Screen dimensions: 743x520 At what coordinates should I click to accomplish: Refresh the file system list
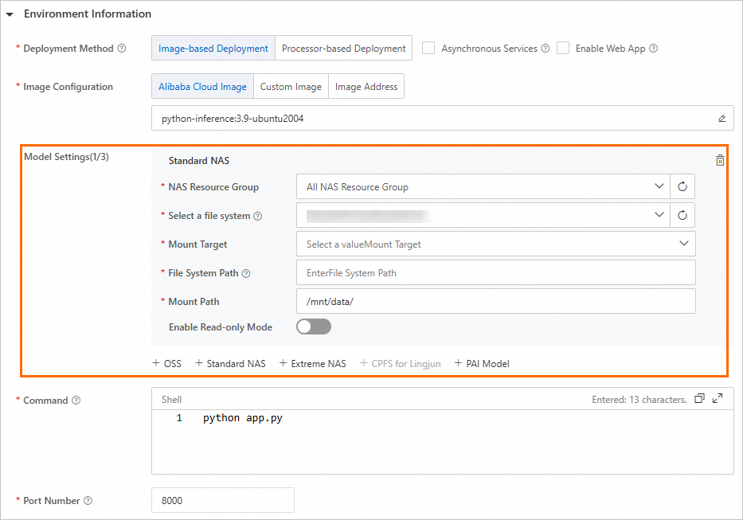[x=682, y=215]
